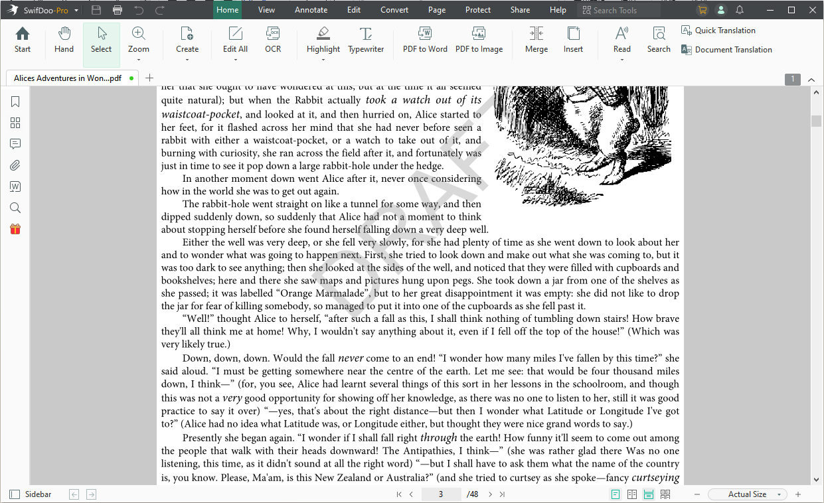Viewport: 824px width, 503px height.
Task: Open the Typewriter tool
Action: click(366, 40)
